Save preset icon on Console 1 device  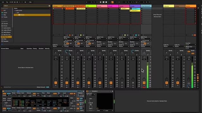(112, 91)
